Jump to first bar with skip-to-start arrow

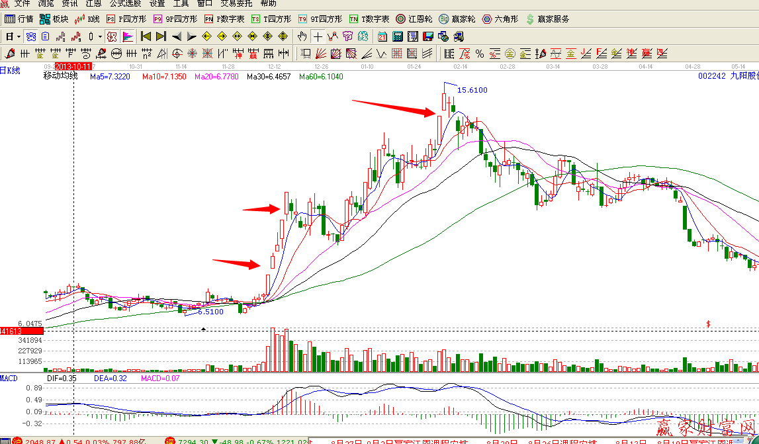[x=146, y=36]
